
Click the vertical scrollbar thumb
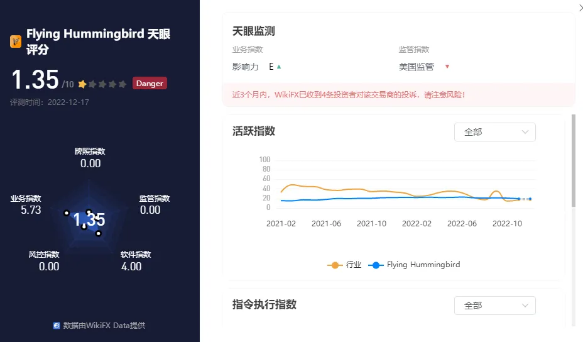pos(574,160)
